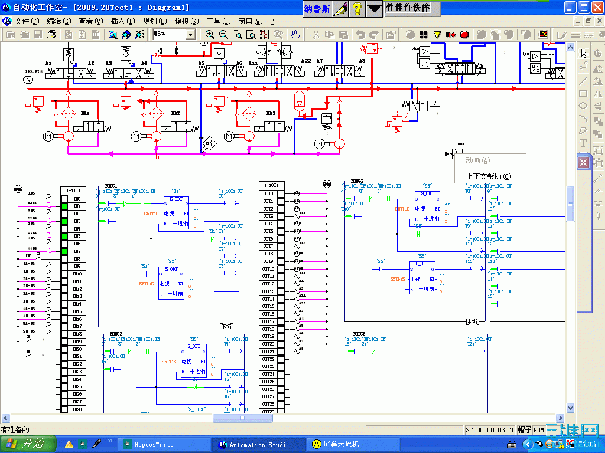The width and height of the screenshot is (605, 453).
Task: Switch to NopoosWrite taskbar button
Action: (x=164, y=445)
